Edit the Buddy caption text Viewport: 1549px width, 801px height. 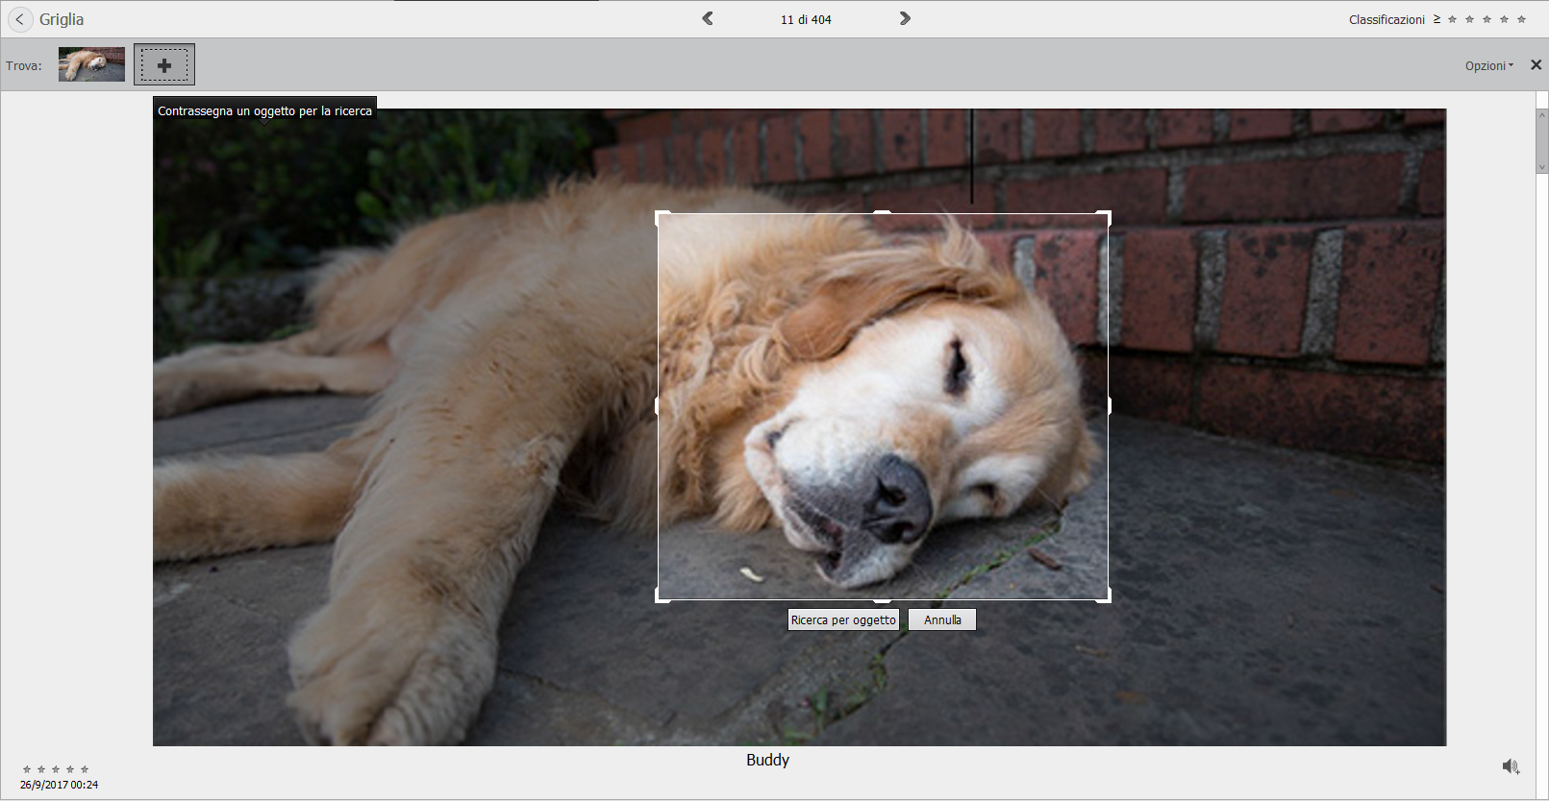pyautogui.click(x=767, y=760)
